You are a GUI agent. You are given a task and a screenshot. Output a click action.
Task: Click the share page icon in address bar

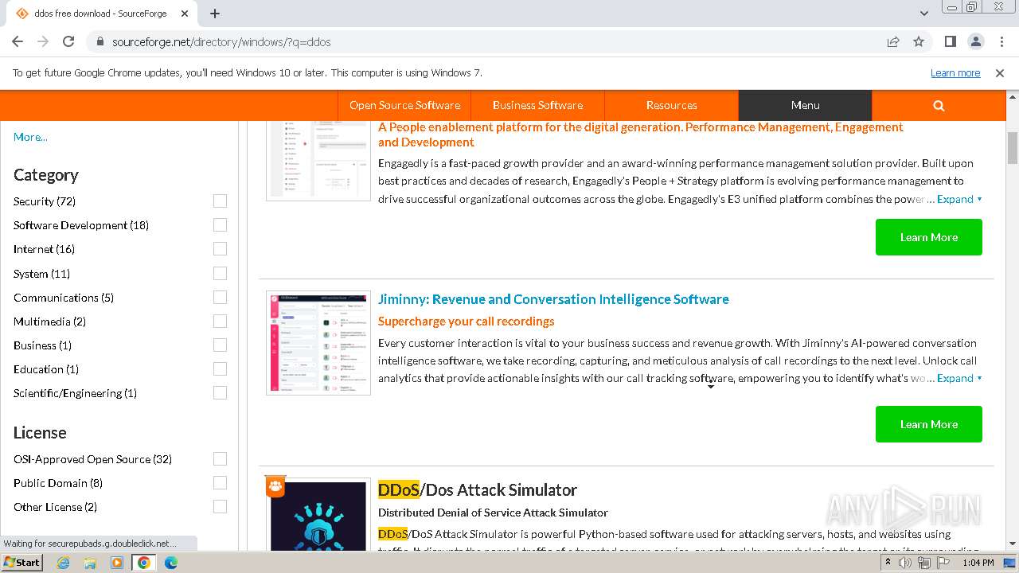coord(893,41)
